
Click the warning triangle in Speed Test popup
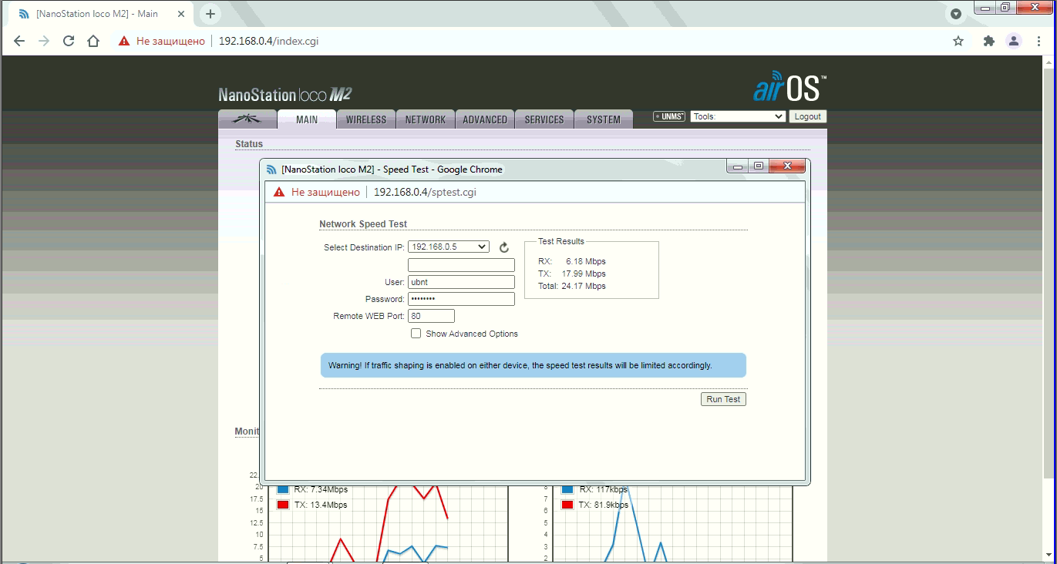point(279,192)
